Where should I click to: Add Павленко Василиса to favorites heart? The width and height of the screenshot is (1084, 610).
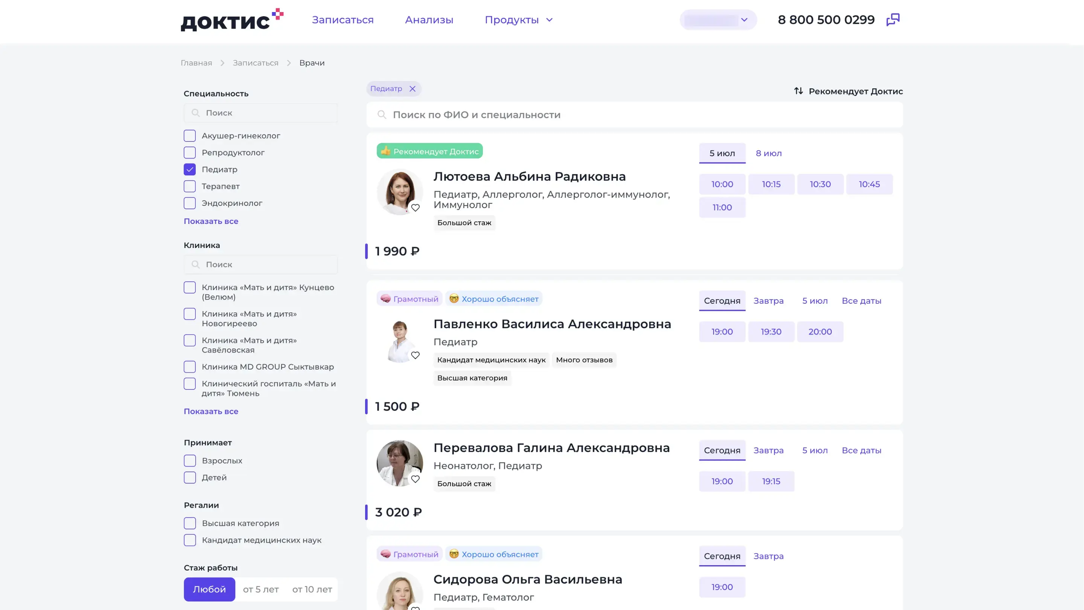click(x=415, y=356)
